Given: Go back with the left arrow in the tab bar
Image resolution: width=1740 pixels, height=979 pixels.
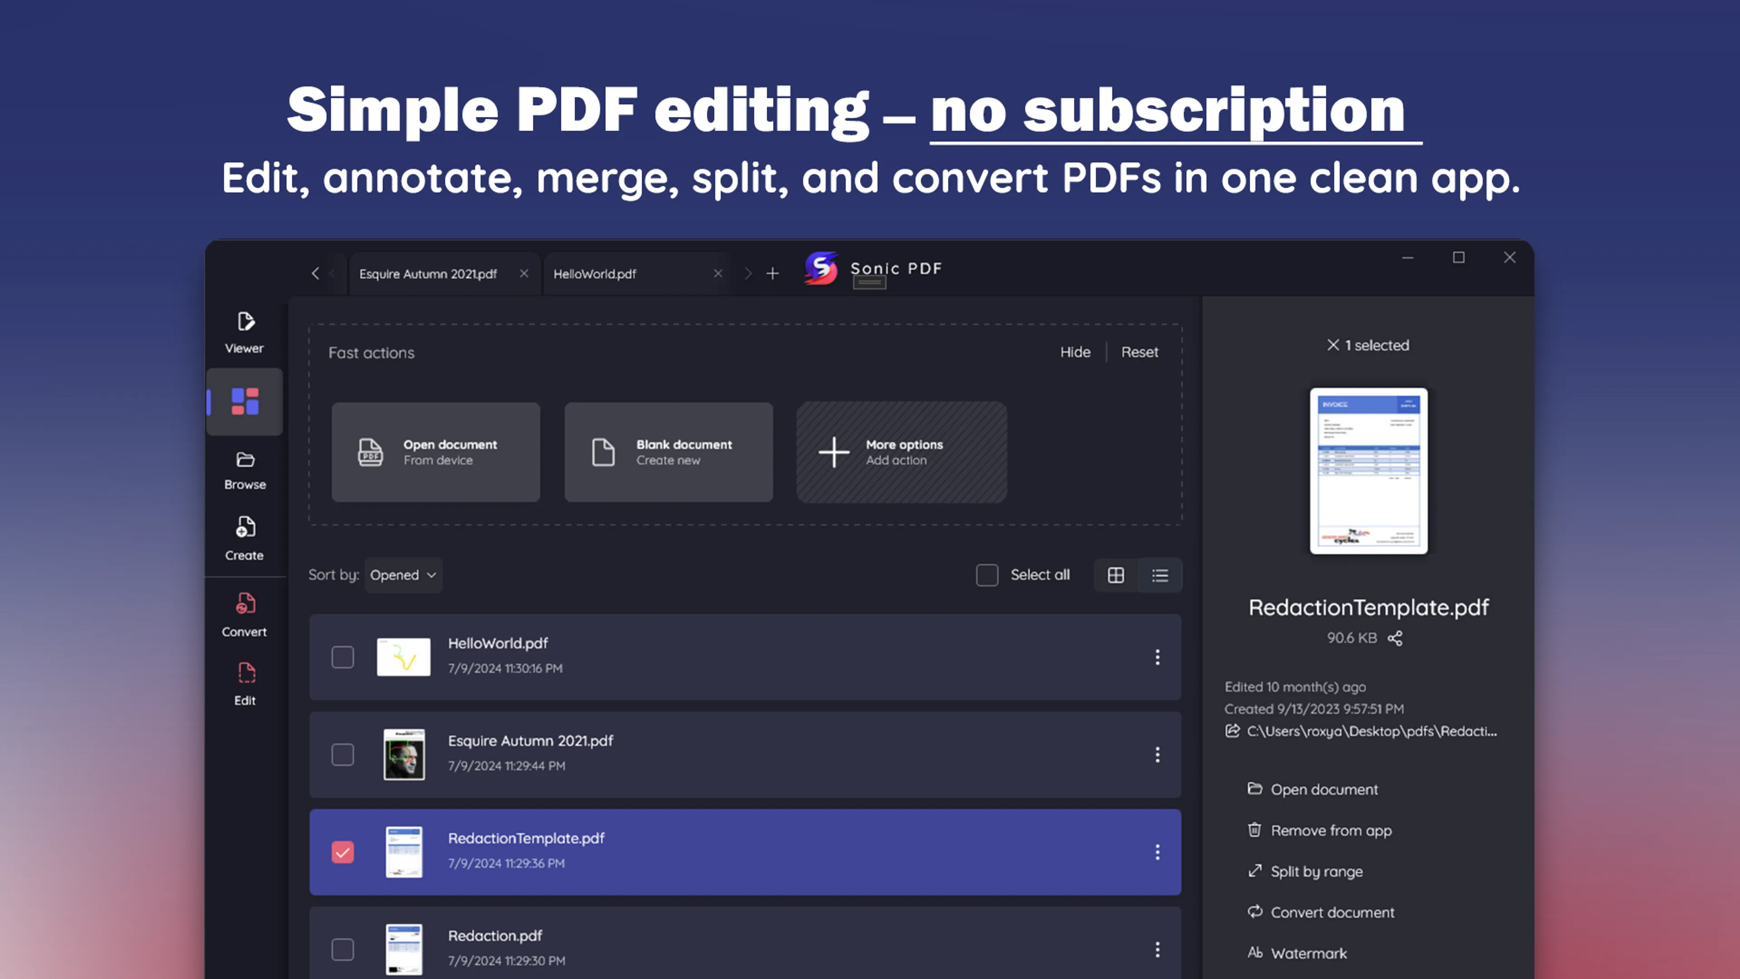Looking at the screenshot, I should 315,273.
